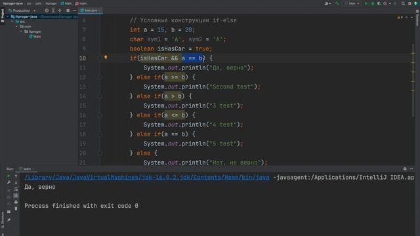Click the selected 'a == b' text on line 10
This screenshot has height=236, width=420.
tap(192, 58)
